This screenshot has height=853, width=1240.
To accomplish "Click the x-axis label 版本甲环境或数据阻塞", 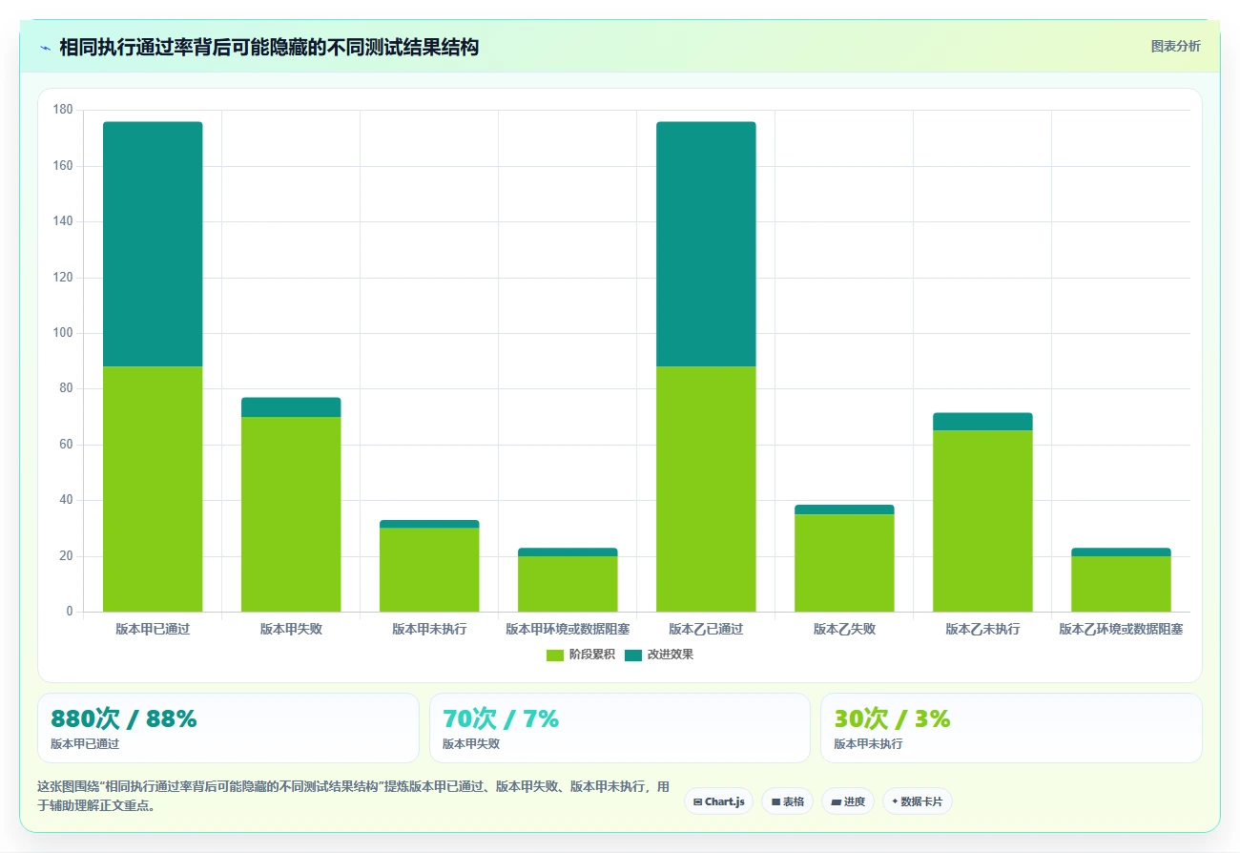I will (568, 630).
